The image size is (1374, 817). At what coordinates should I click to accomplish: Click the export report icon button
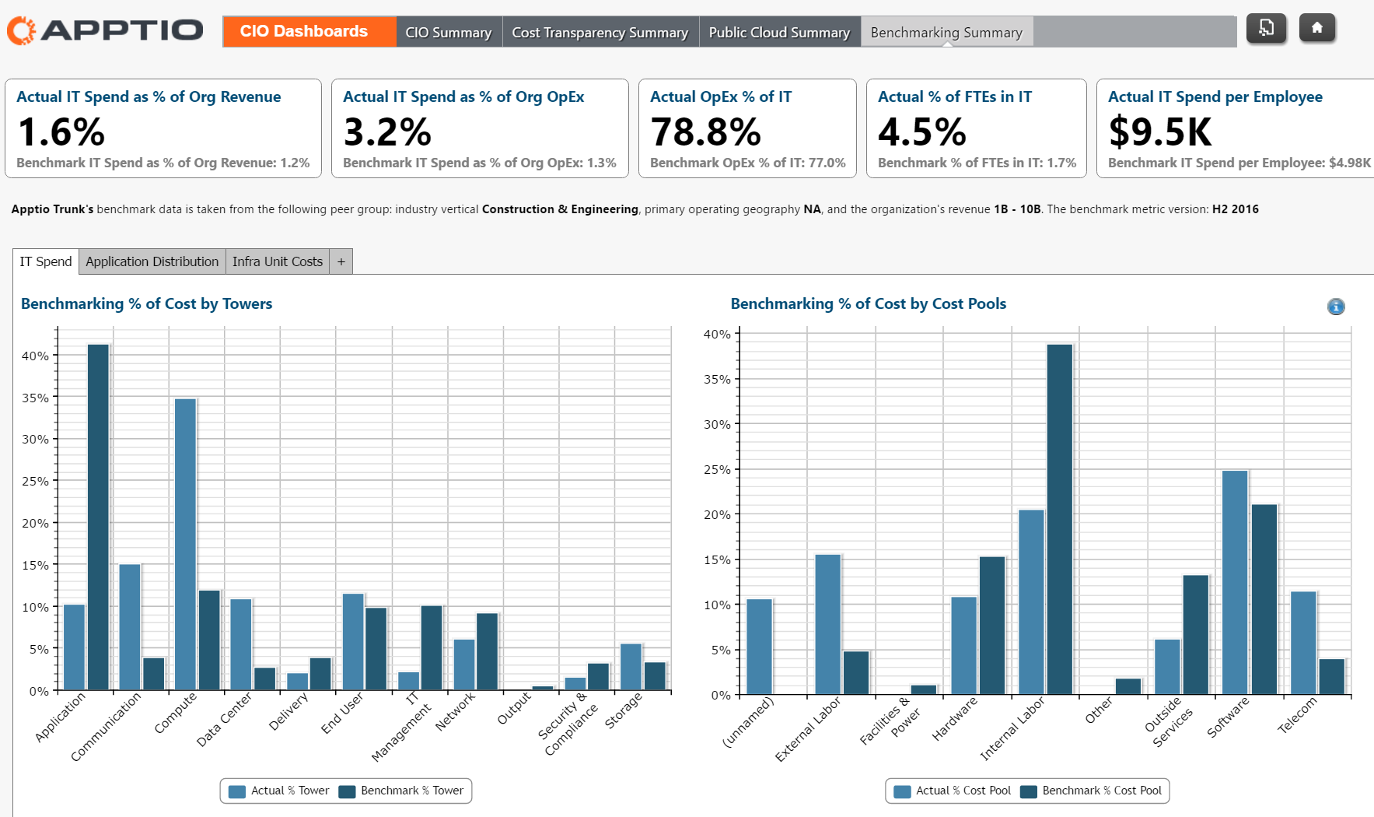1266,28
